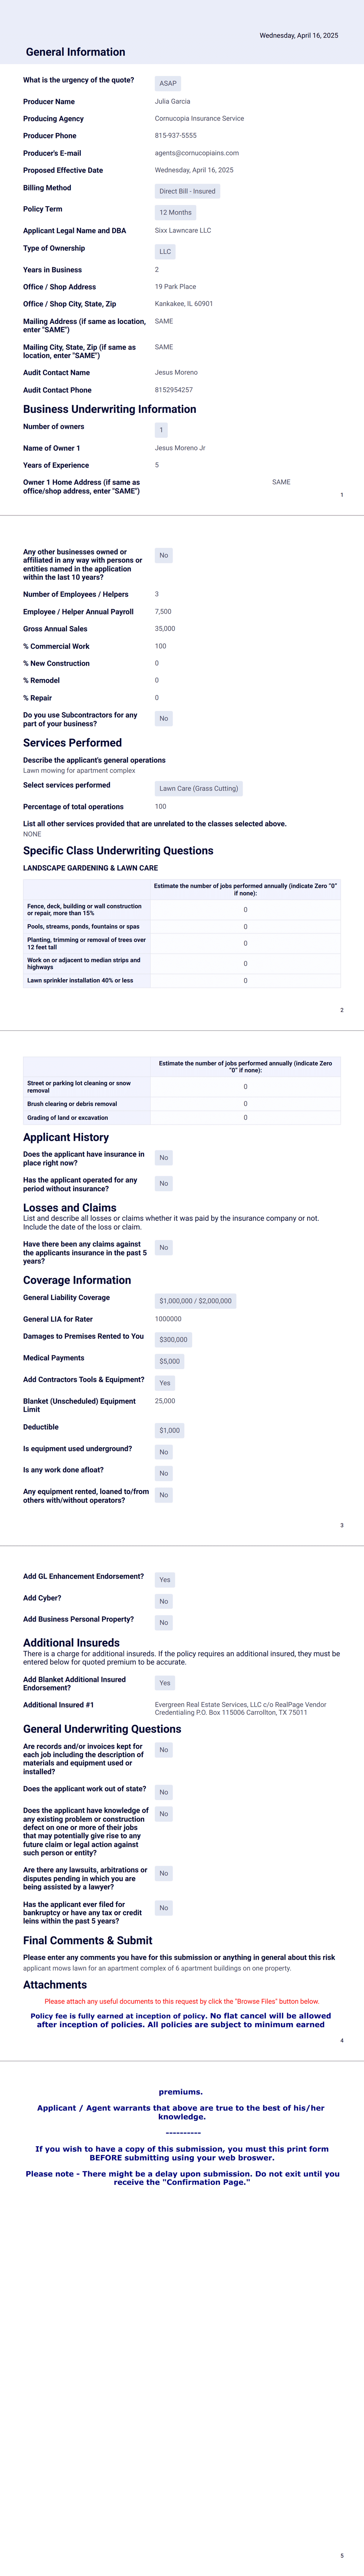Image resolution: width=364 pixels, height=2576 pixels.
Task: Click audit contact phone 8152954257
Action: pyautogui.click(x=174, y=390)
